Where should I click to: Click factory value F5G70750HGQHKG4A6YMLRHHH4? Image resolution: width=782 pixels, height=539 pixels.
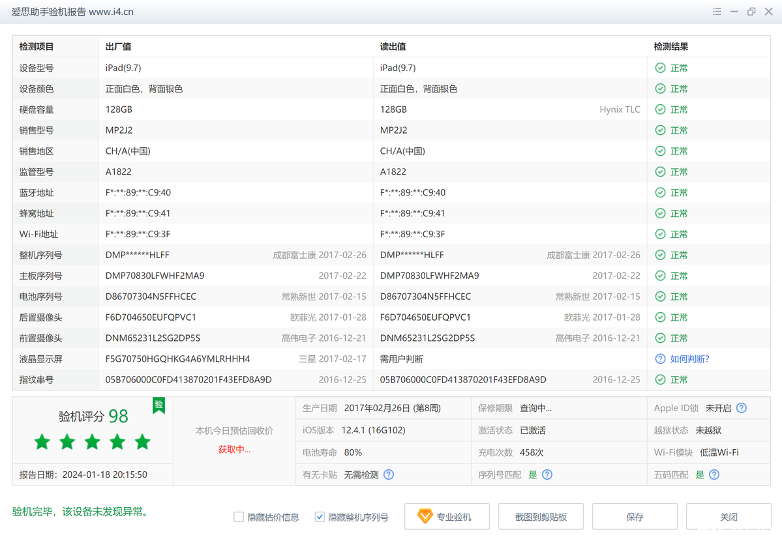click(178, 358)
